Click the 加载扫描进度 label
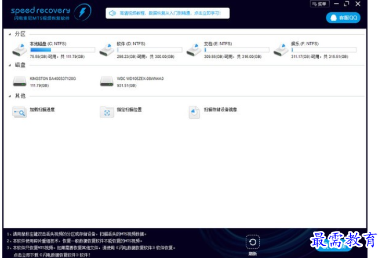Screen dimensions: 382x258 coord(42,110)
